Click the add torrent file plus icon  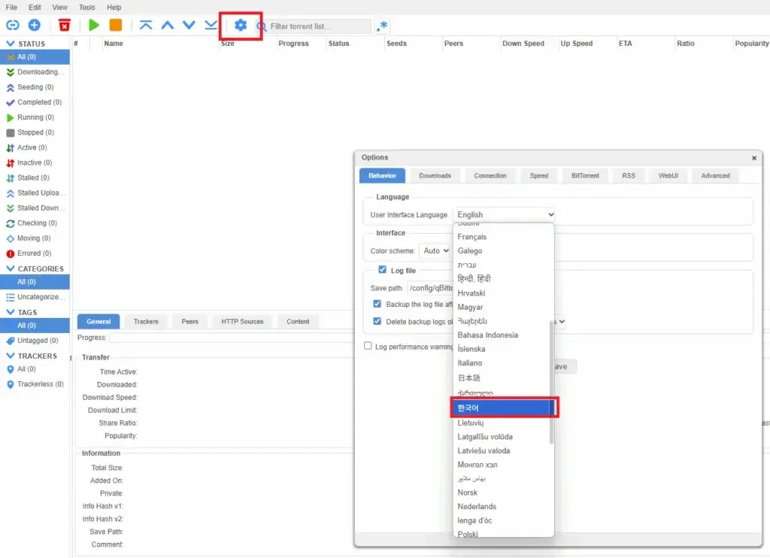[34, 25]
